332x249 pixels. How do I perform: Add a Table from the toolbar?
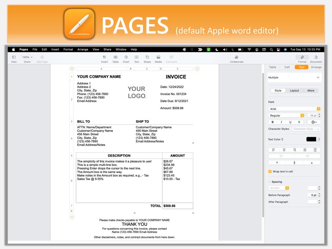(115, 57)
